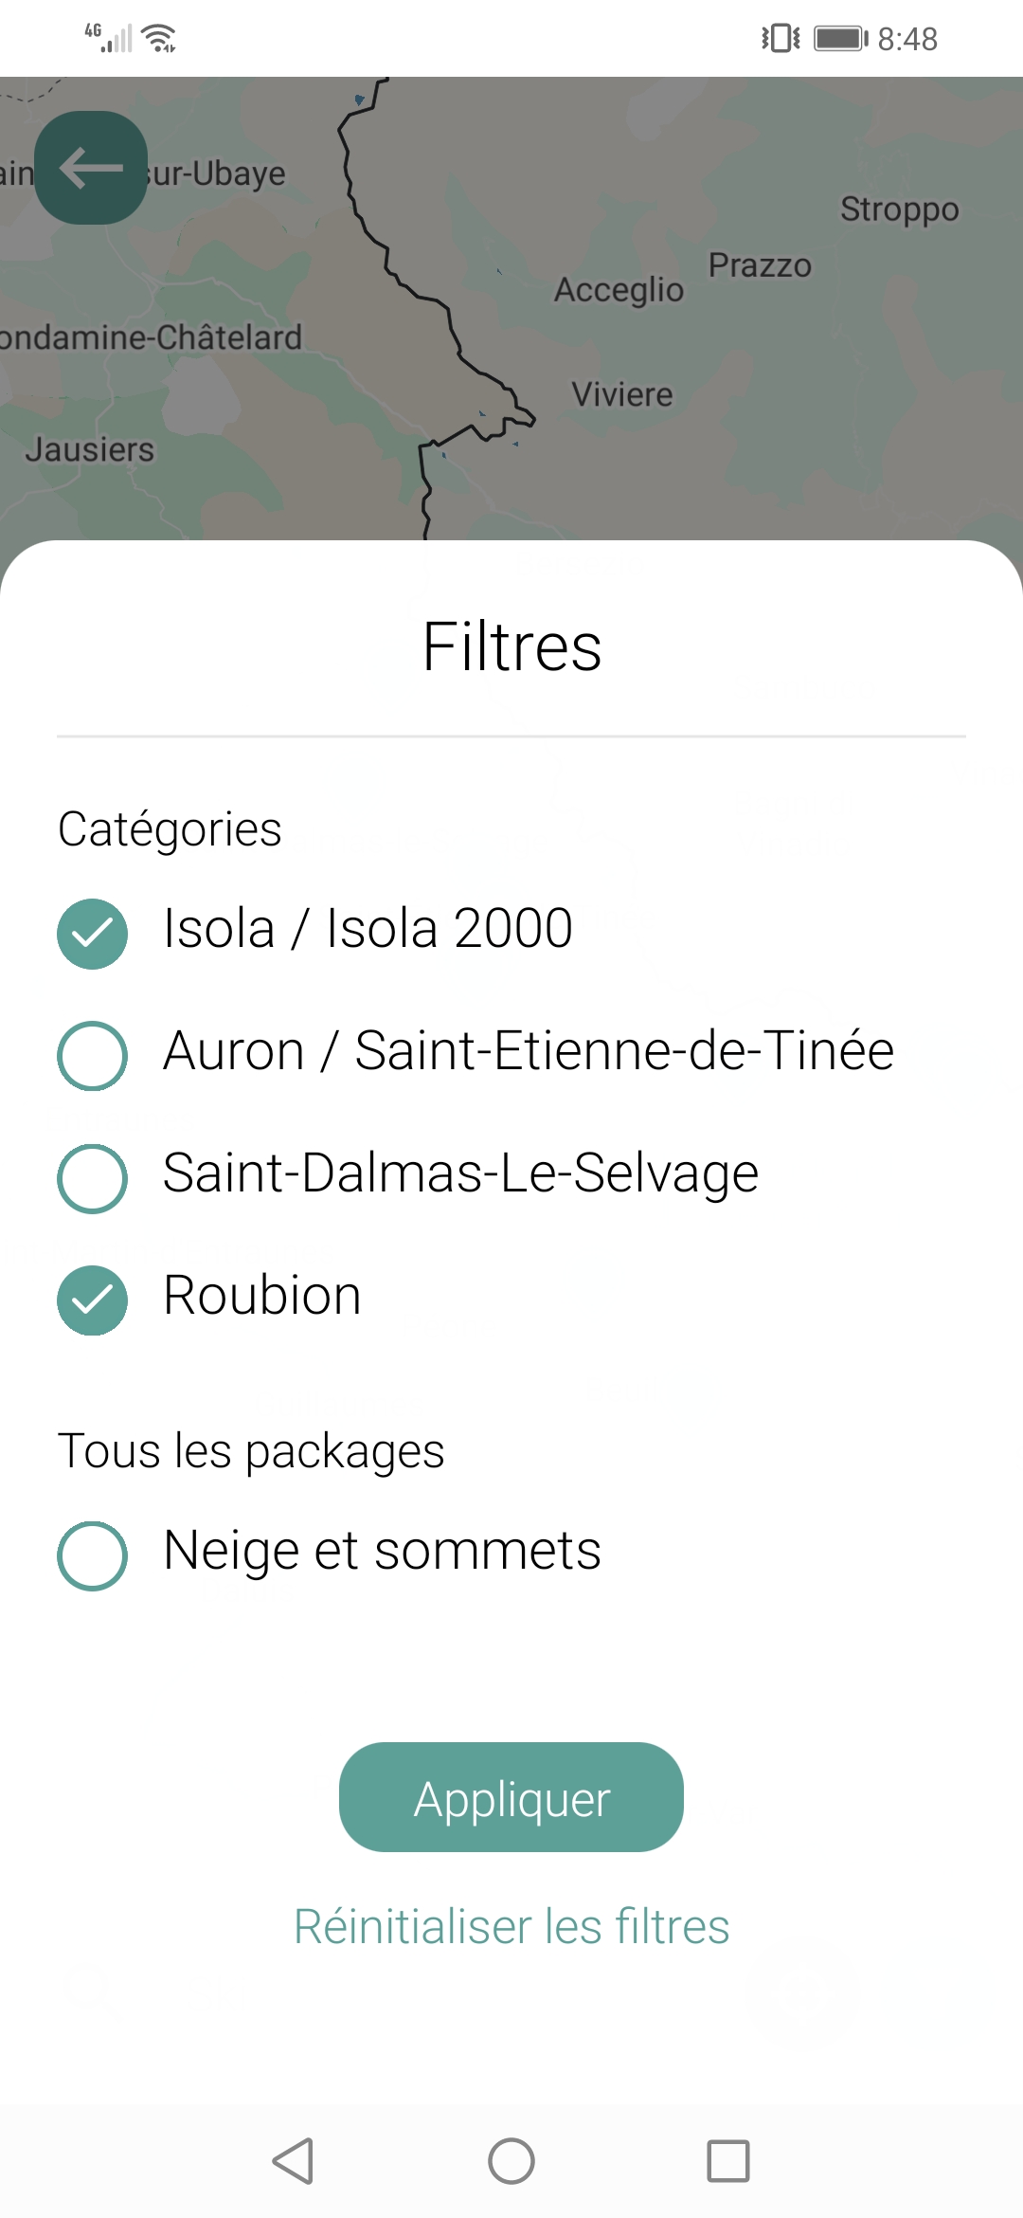Uncheck the Isola / Isola 2000 category

92,934
